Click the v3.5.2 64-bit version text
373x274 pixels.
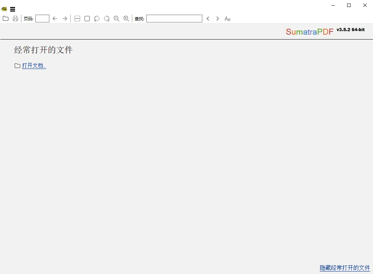pyautogui.click(x=350, y=30)
